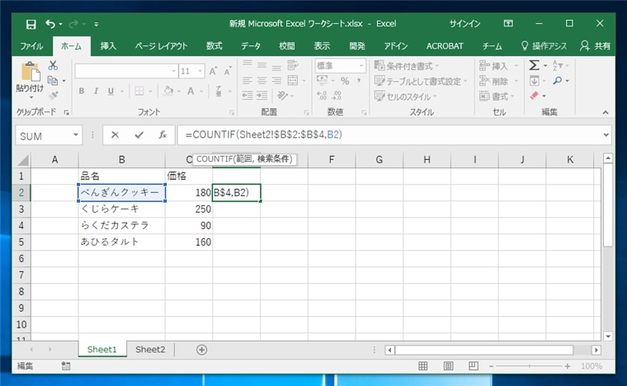The width and height of the screenshot is (627, 386).
Task: Click the Merge and Center icon
Action: [293, 80]
